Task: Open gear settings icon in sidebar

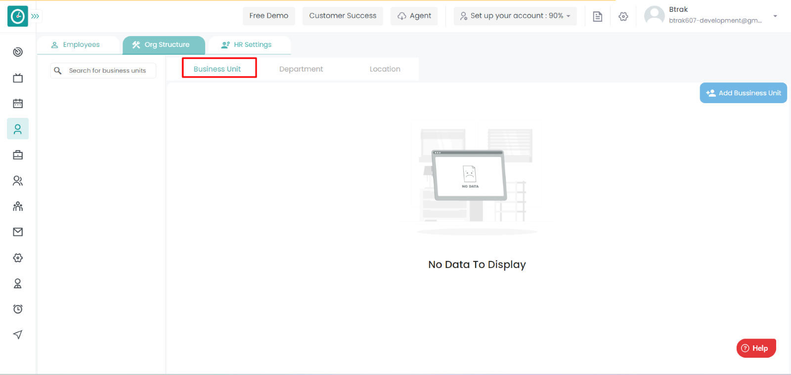Action: pyautogui.click(x=18, y=258)
